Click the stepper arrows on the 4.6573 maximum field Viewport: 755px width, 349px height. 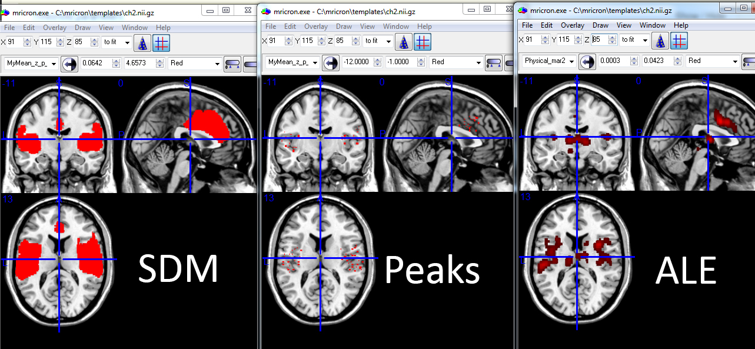tap(159, 64)
